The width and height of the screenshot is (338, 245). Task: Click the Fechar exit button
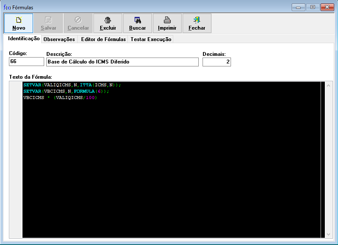click(x=197, y=23)
